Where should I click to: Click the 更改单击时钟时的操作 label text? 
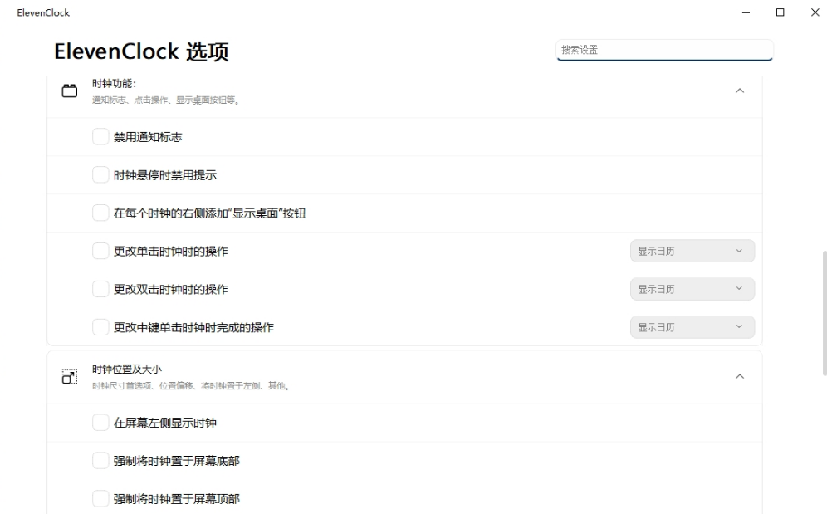pyautogui.click(x=171, y=252)
